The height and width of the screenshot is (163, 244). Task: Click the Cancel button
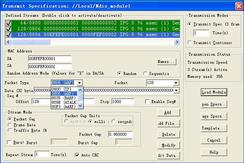tap(214, 140)
